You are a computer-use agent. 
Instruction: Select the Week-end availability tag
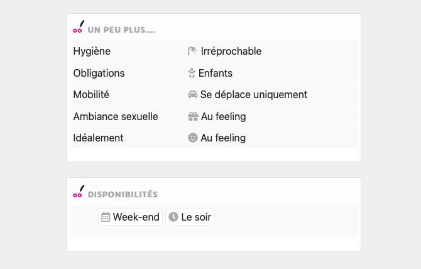point(131,217)
